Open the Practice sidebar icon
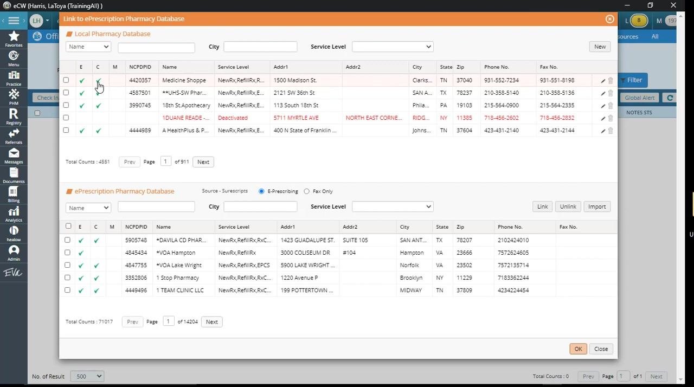Viewport: 694px width, 387px height. [14, 78]
